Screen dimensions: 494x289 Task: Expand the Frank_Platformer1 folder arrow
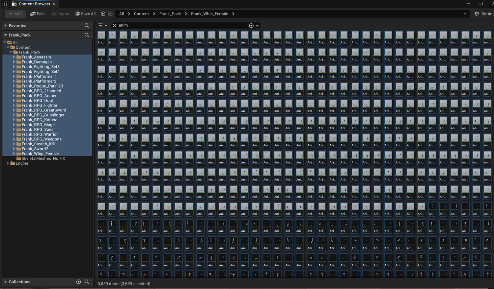pyautogui.click(x=14, y=76)
